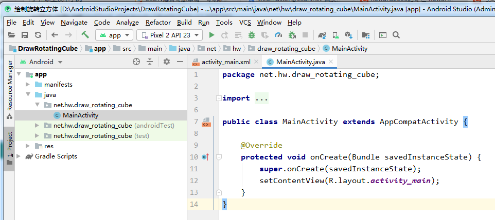Screen dimensions: 495x220
Task: Open the Help menu
Action: [294, 23]
